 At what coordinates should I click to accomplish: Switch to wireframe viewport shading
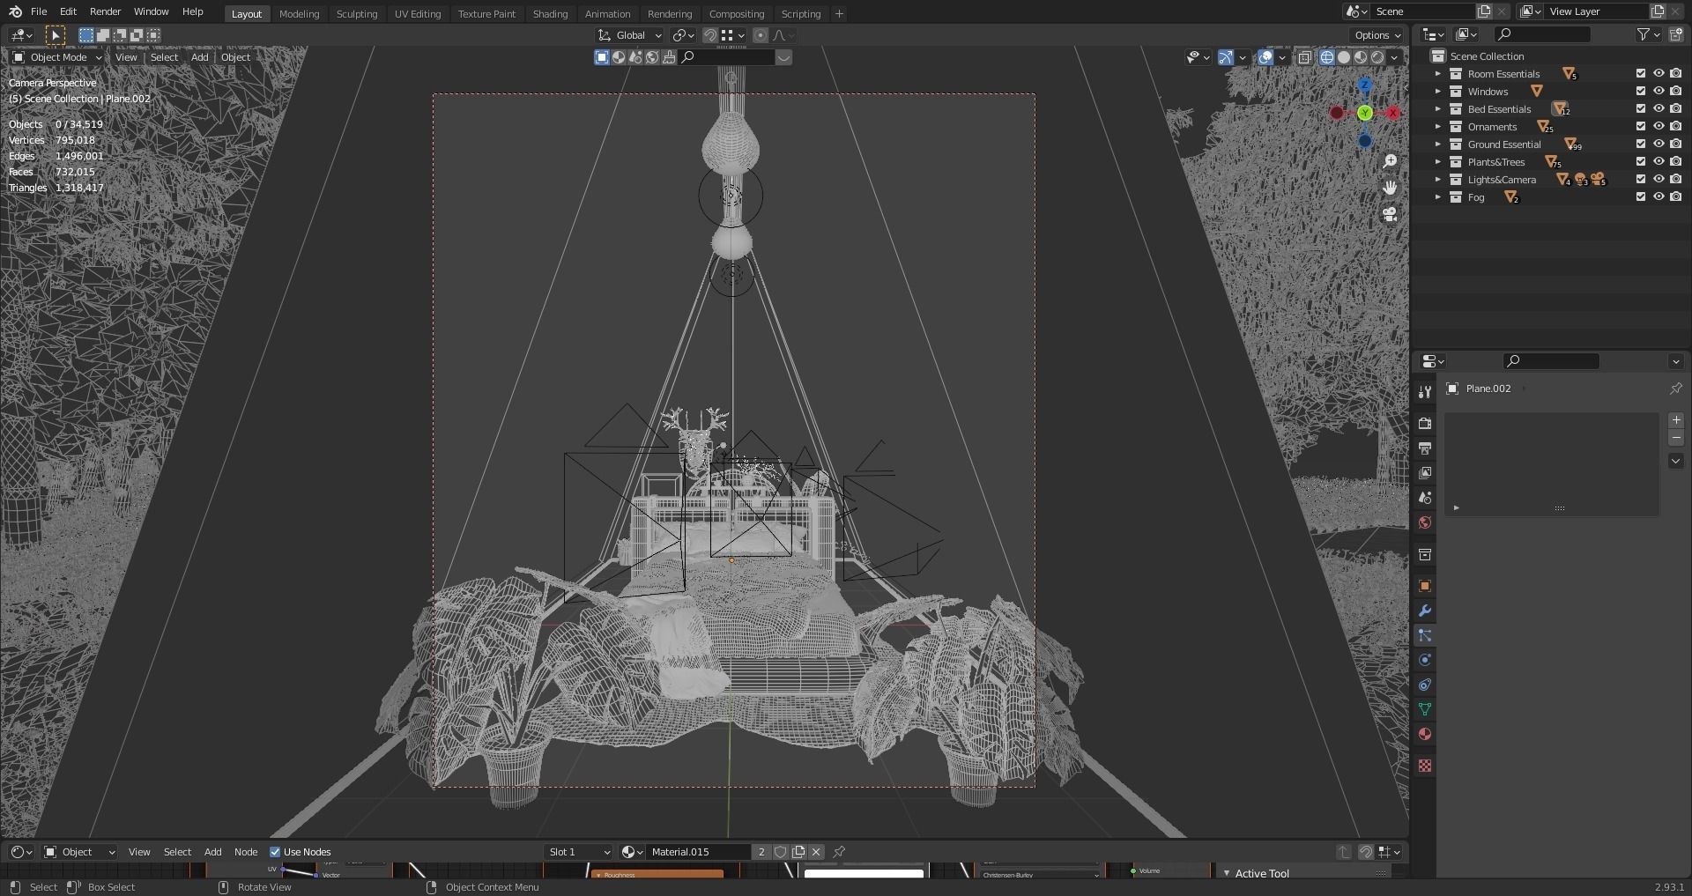click(x=1327, y=57)
